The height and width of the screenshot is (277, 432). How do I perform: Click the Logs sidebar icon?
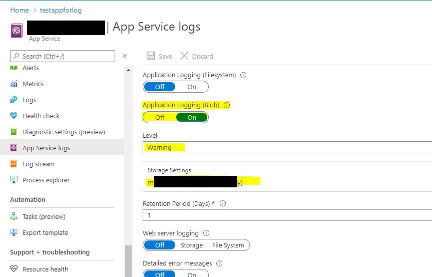14,100
